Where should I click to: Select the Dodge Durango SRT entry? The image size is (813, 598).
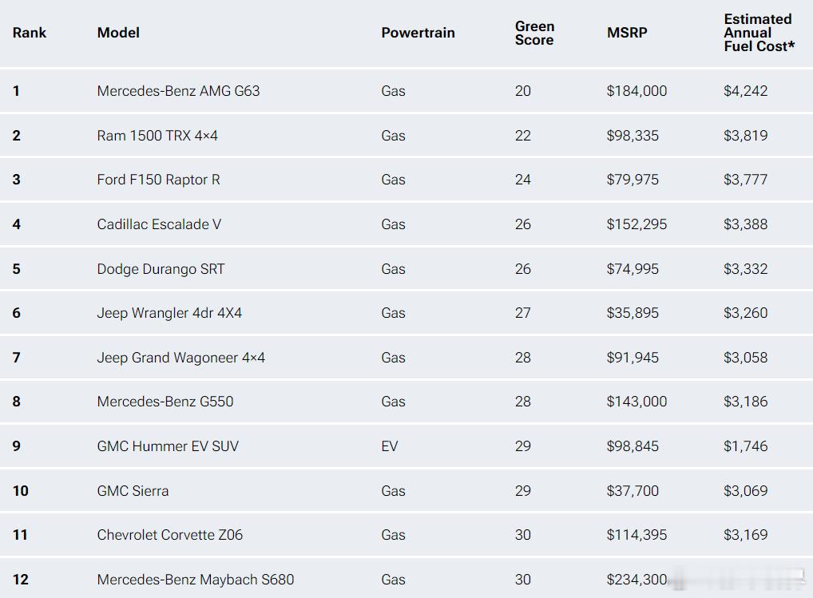[161, 269]
